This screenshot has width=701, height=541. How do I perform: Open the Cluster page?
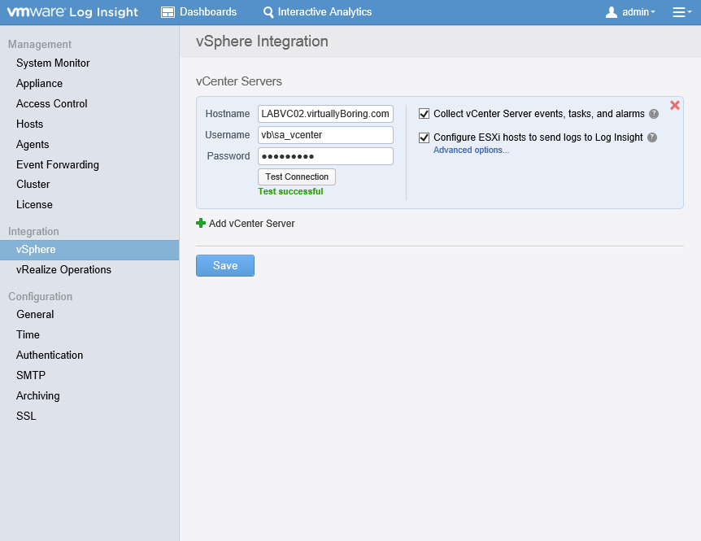[33, 184]
